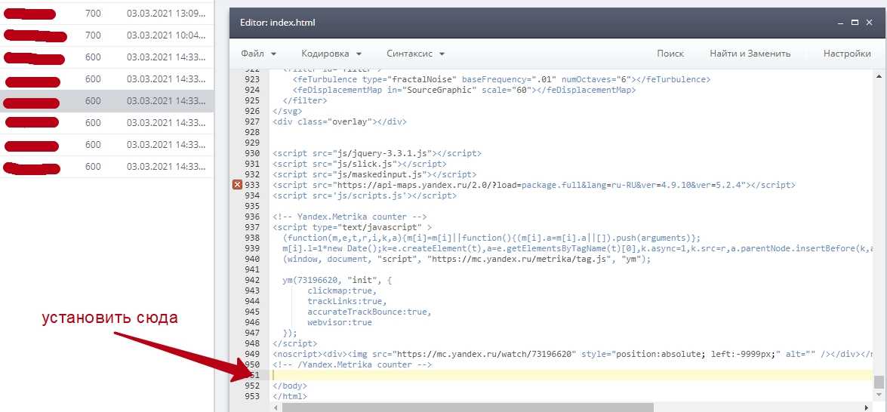Image resolution: width=887 pixels, height=412 pixels.
Task: Open the Настройки editor settings
Action: (846, 54)
